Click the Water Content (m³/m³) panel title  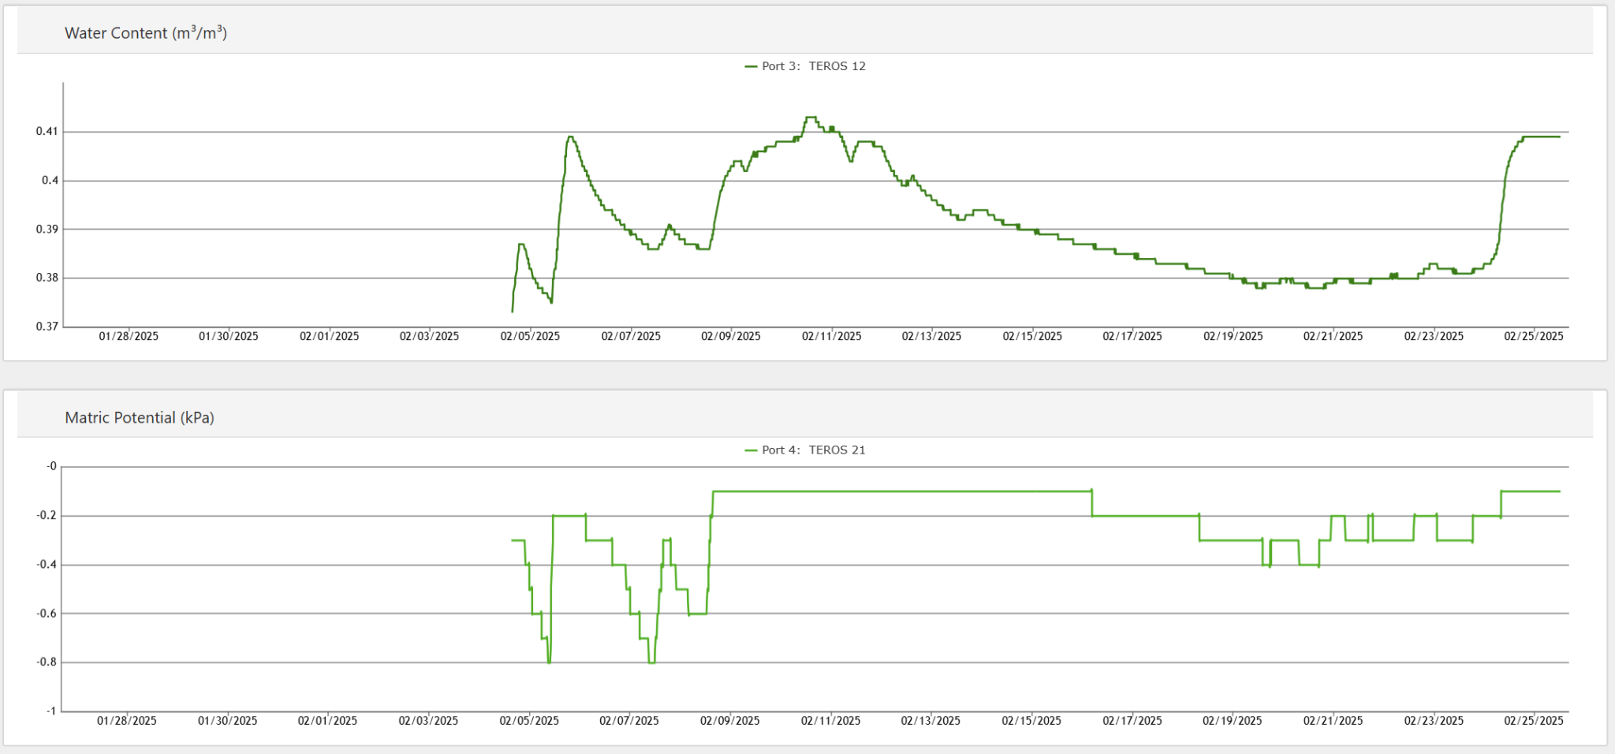[146, 33]
